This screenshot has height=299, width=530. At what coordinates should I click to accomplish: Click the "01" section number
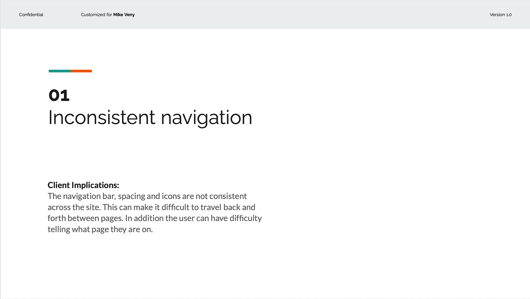pos(59,96)
